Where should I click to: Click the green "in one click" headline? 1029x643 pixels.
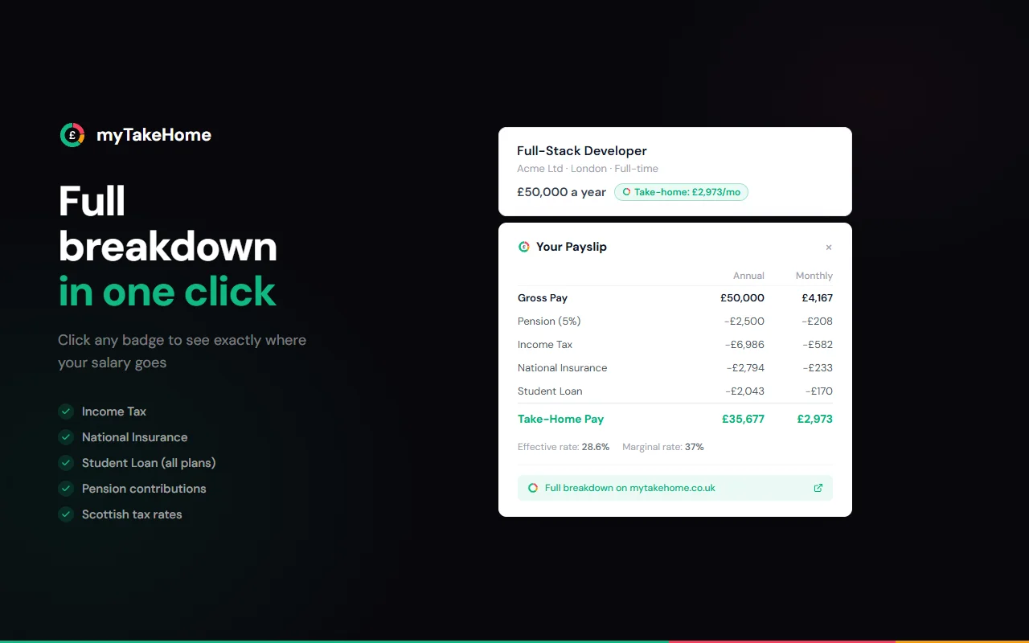tap(167, 291)
